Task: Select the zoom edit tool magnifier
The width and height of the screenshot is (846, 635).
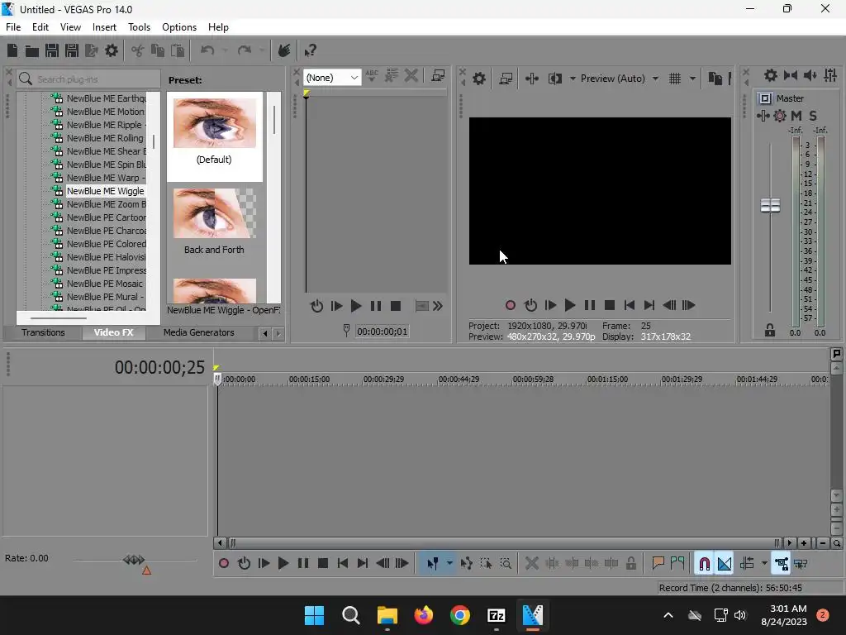Action: [x=506, y=564]
